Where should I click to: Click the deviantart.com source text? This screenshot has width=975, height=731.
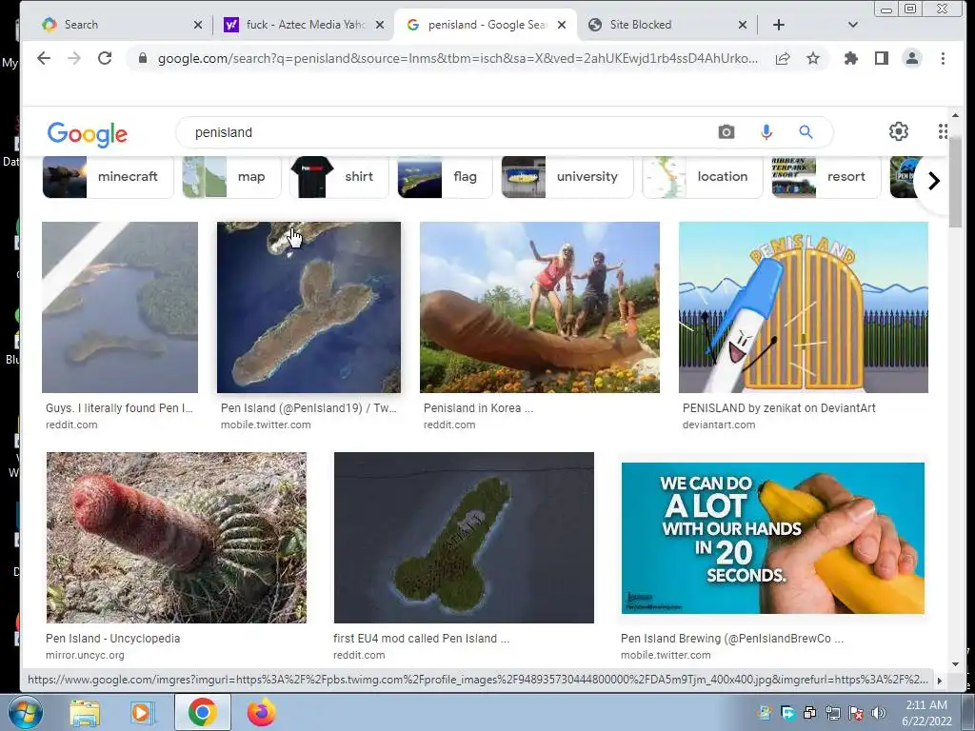[719, 425]
